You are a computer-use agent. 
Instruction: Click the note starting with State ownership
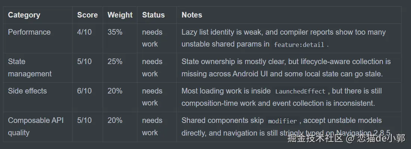point(286,67)
